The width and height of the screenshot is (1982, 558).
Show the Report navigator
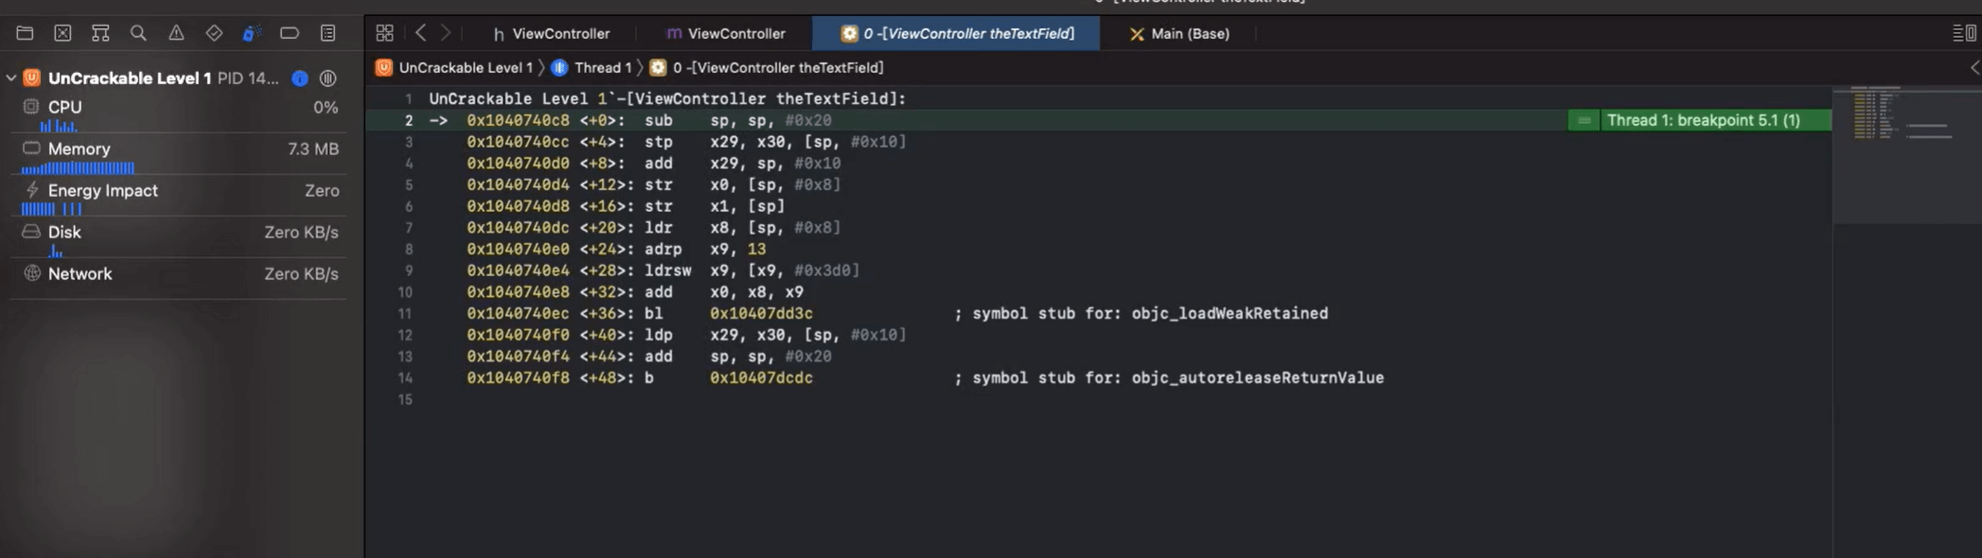(x=327, y=33)
